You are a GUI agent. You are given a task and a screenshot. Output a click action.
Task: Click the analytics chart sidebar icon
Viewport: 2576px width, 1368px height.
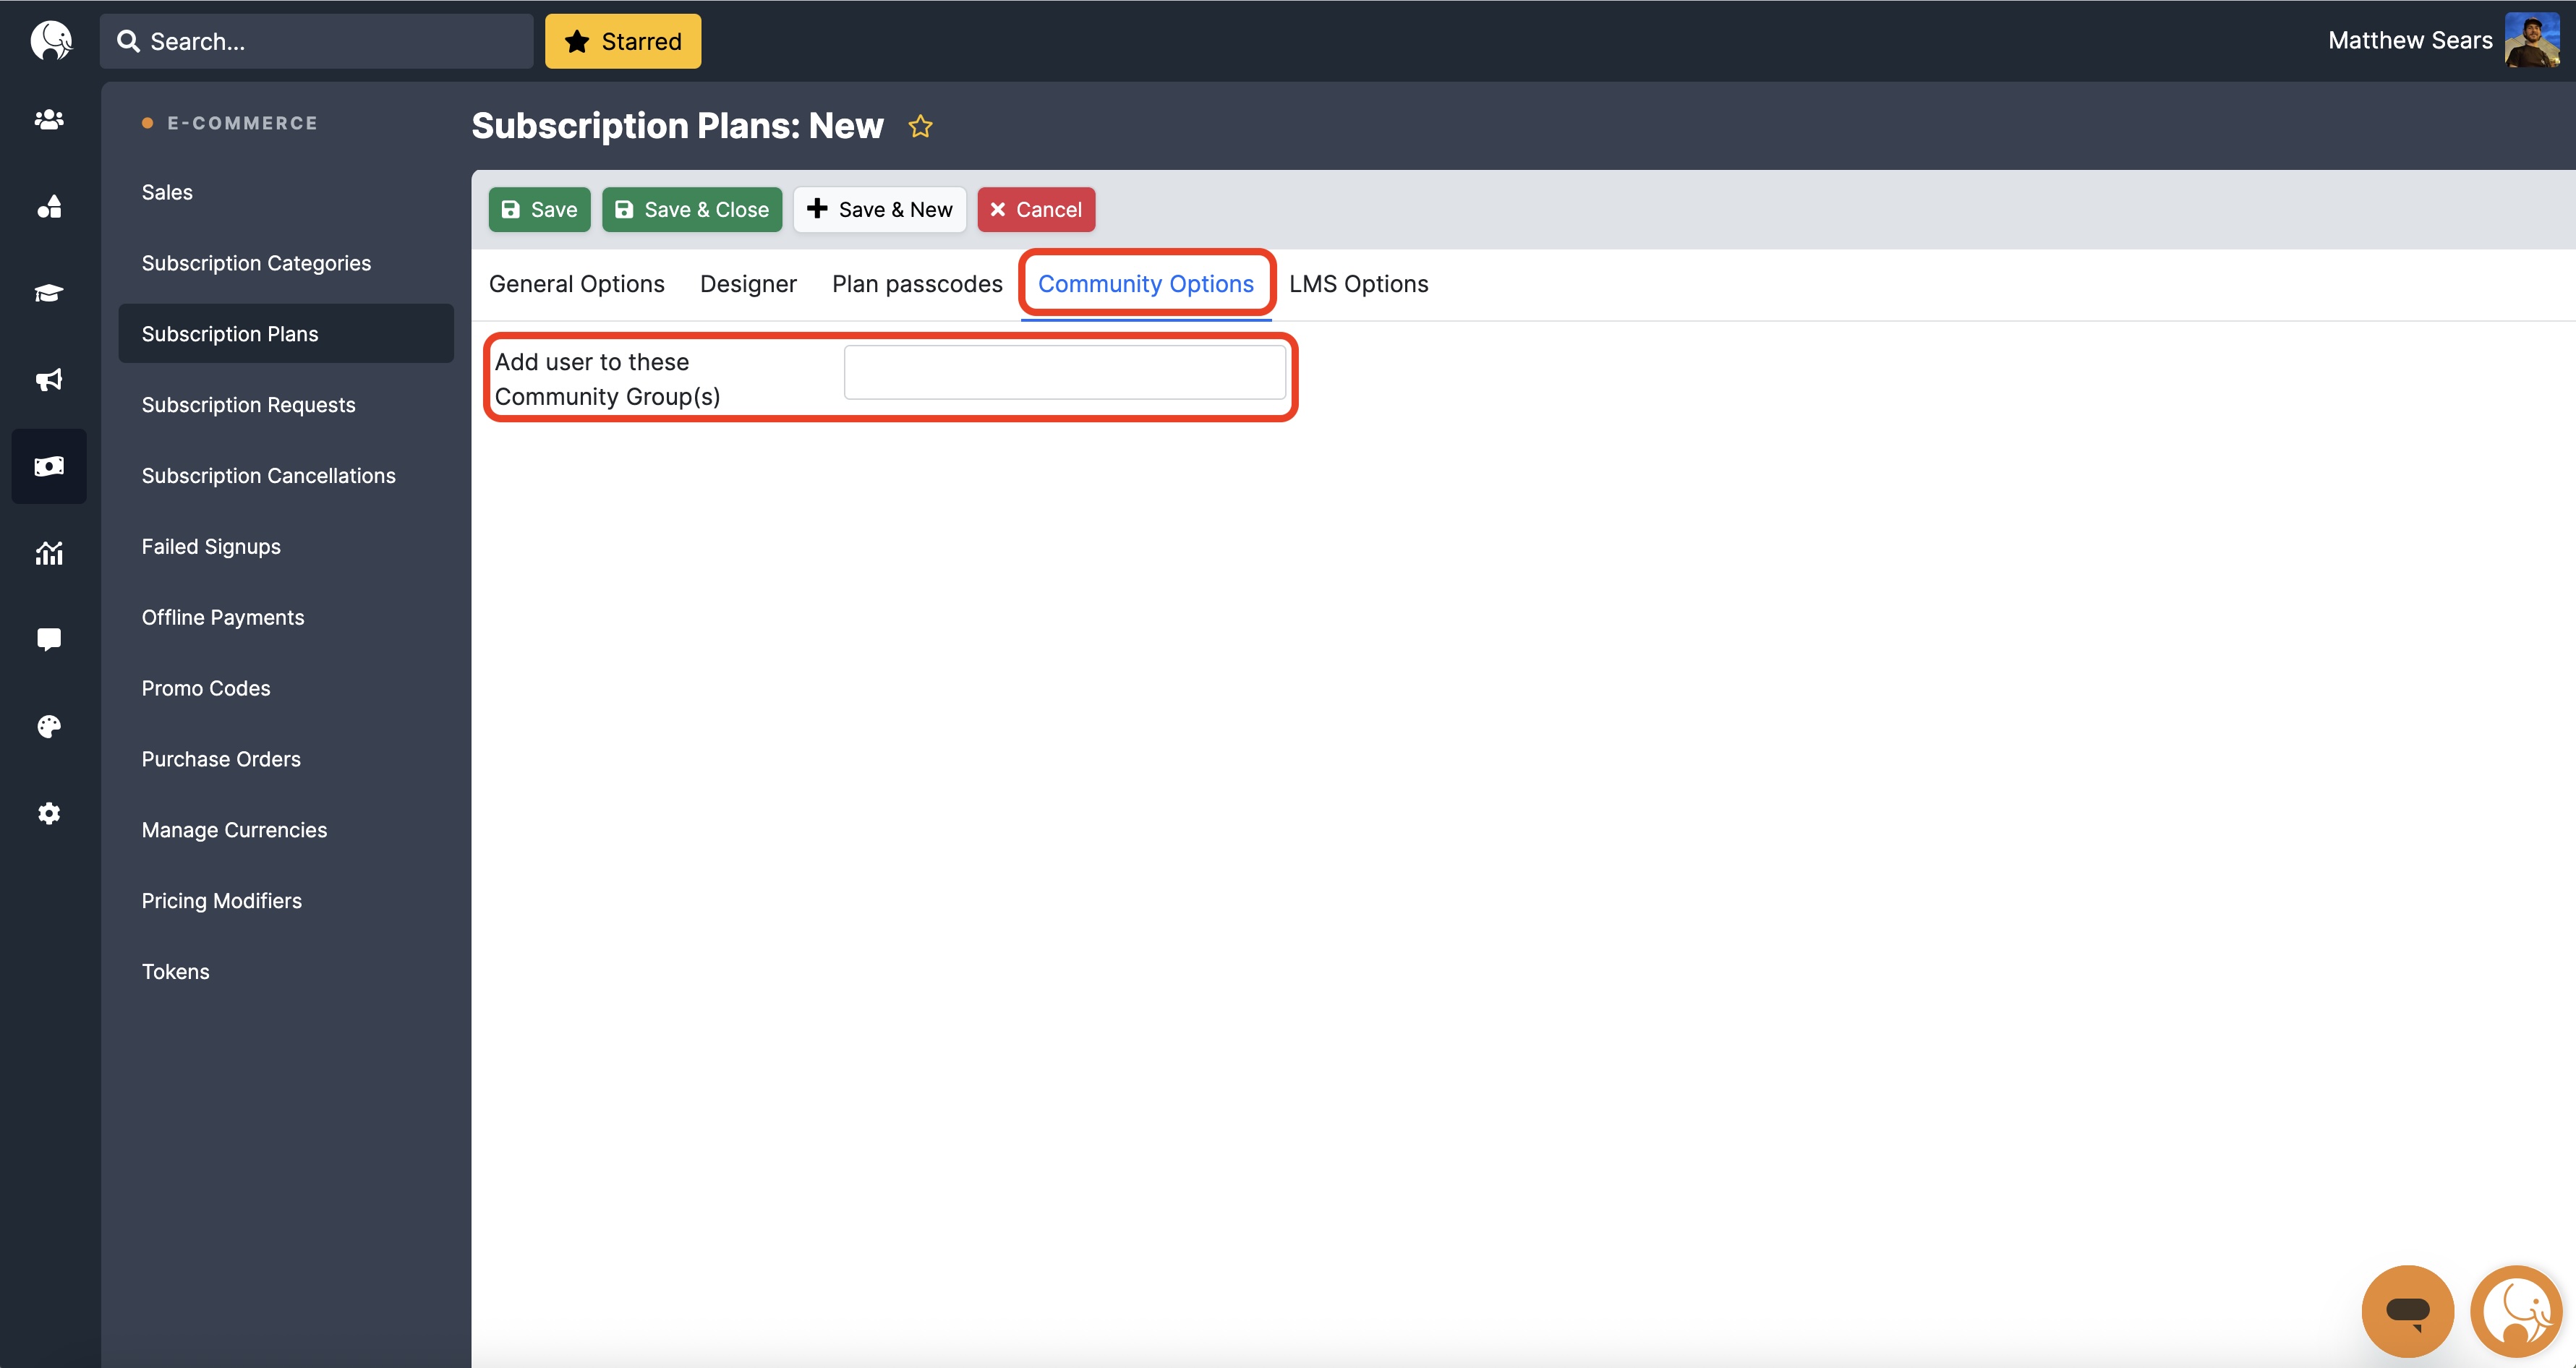pyautogui.click(x=49, y=553)
